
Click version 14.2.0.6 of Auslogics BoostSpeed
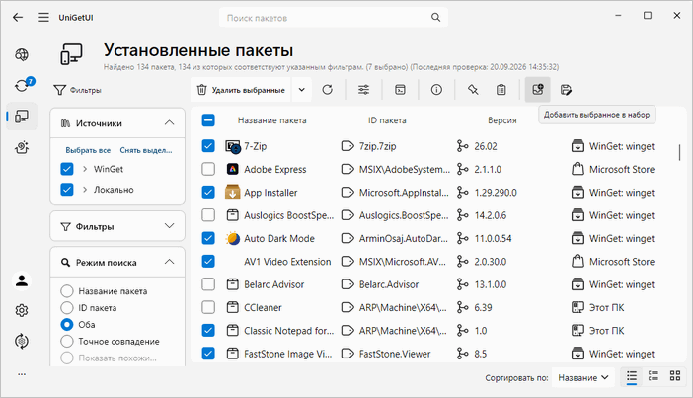491,215
